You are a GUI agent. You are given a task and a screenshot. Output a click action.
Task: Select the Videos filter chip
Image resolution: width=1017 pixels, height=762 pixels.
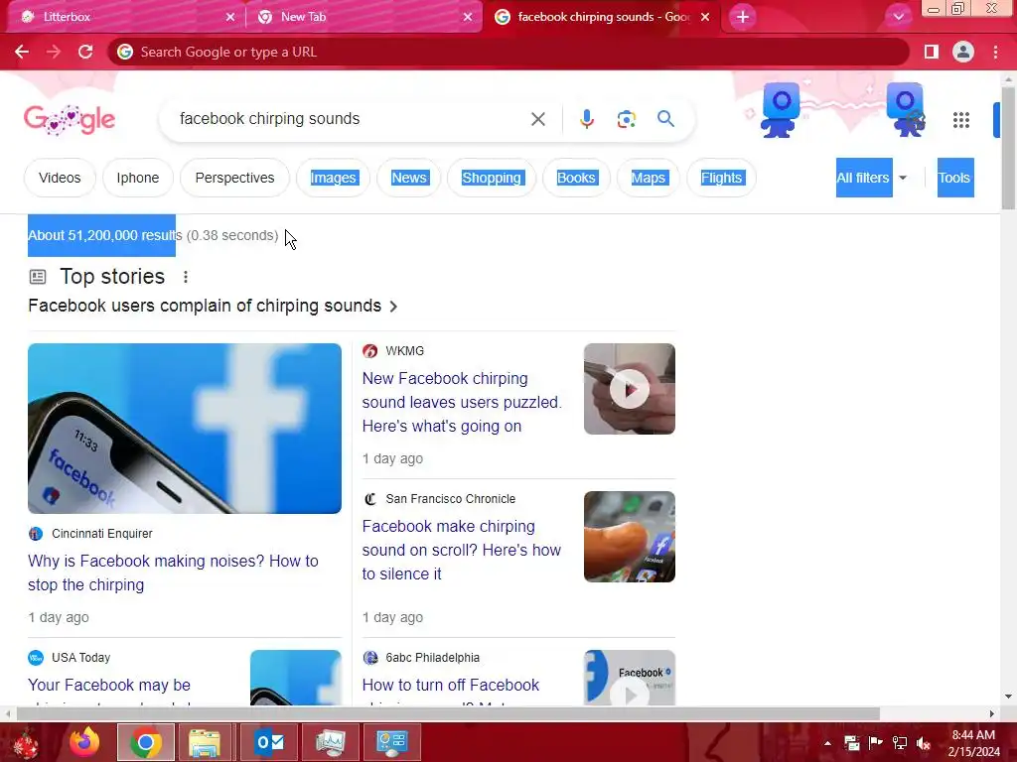click(60, 178)
